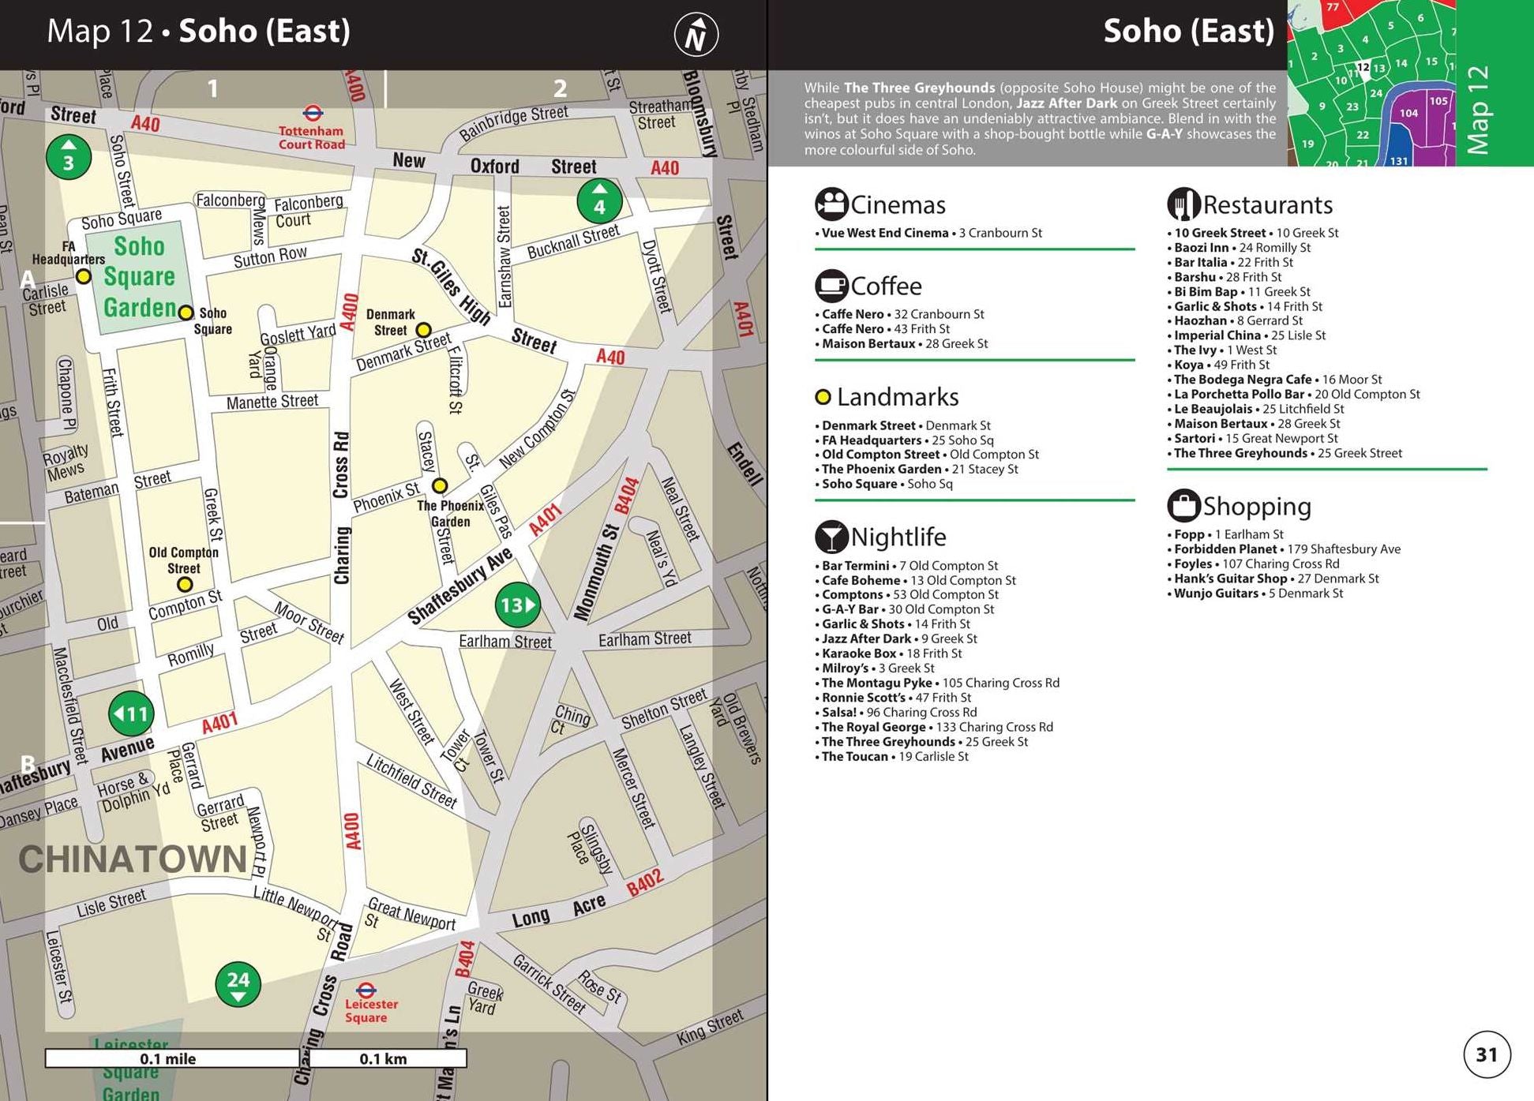The width and height of the screenshot is (1534, 1101).
Task: Click FA Headquarters 25 Soho Sq entry
Action: tap(904, 440)
